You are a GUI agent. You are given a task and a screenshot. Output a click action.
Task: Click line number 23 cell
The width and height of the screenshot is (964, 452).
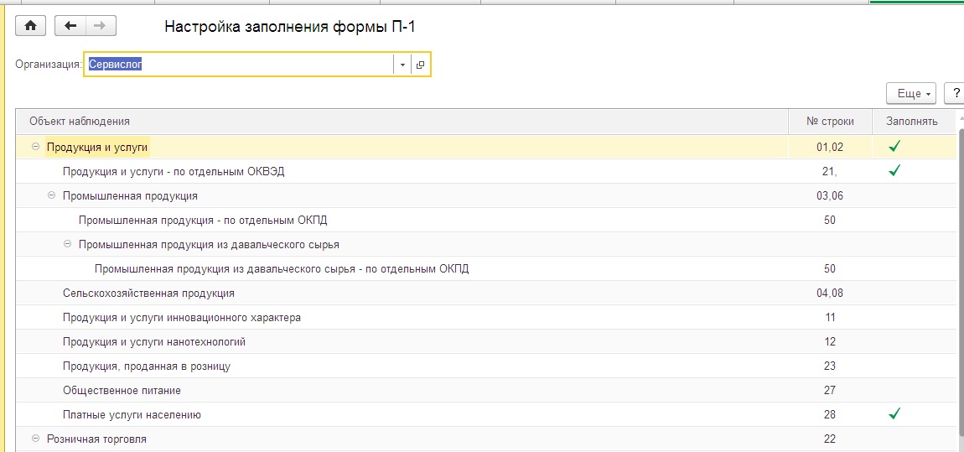pos(830,366)
